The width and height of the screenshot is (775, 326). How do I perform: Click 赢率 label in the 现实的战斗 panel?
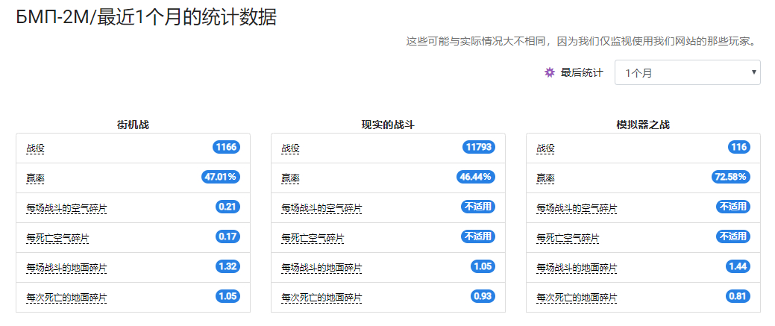click(x=290, y=178)
